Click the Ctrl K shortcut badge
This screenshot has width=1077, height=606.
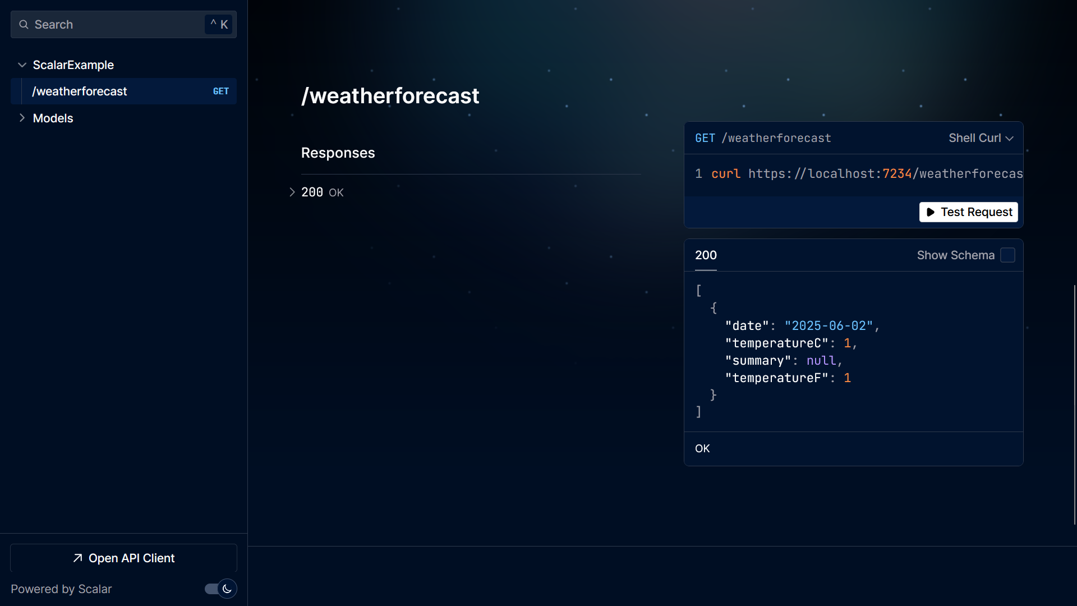click(x=219, y=25)
